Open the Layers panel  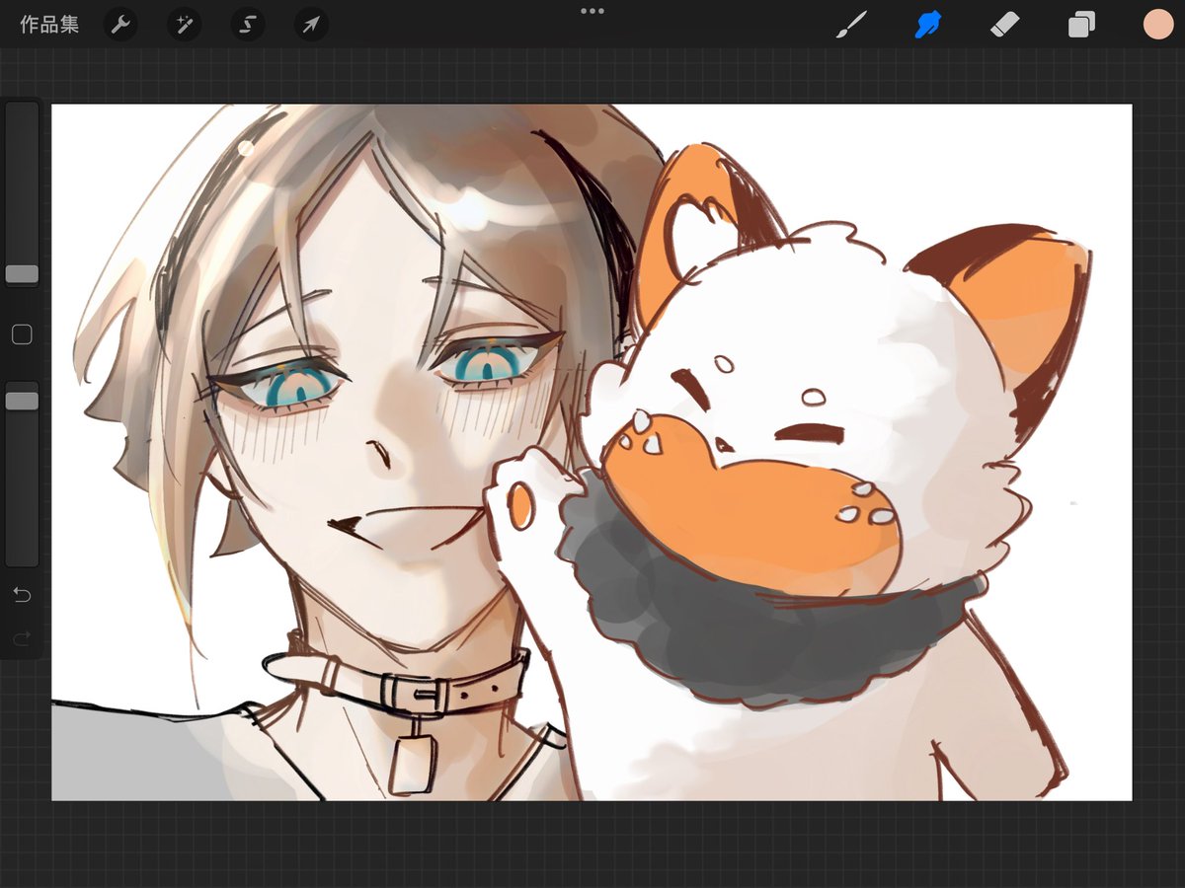coord(1081,25)
